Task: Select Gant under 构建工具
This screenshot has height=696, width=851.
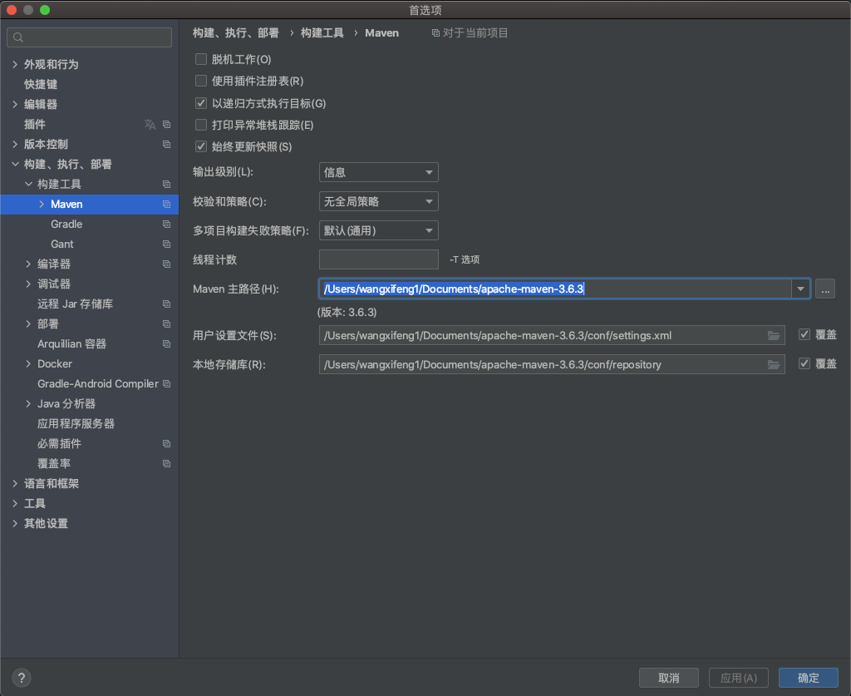Action: click(61, 244)
